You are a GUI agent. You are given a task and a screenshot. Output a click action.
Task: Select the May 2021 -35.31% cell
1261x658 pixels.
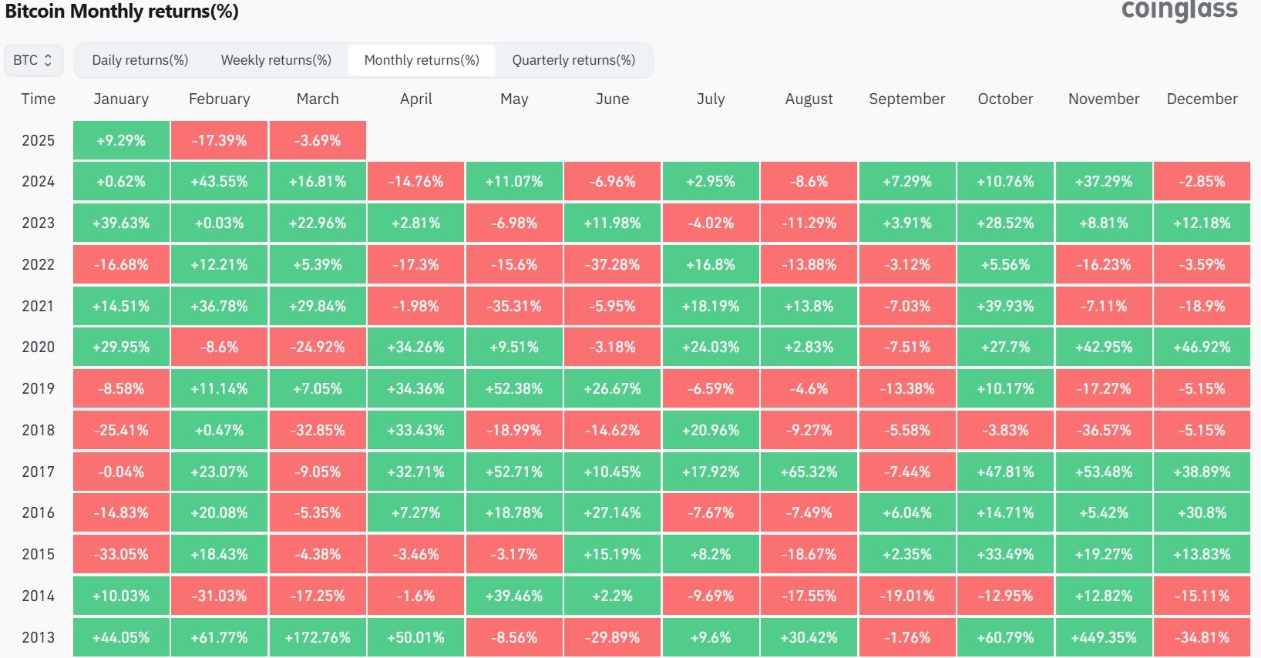(x=514, y=306)
